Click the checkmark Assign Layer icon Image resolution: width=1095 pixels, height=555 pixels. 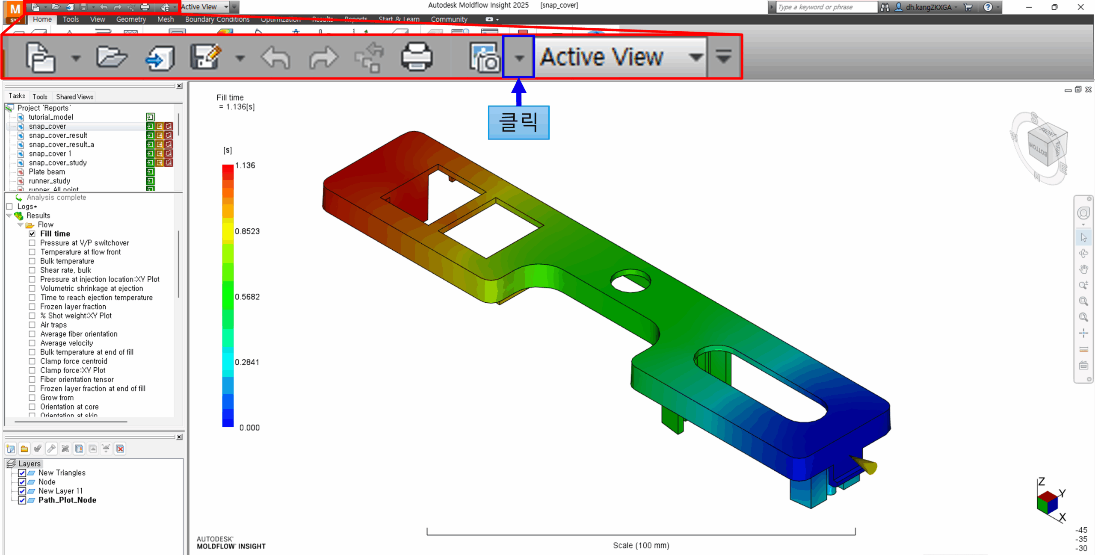pos(38,449)
